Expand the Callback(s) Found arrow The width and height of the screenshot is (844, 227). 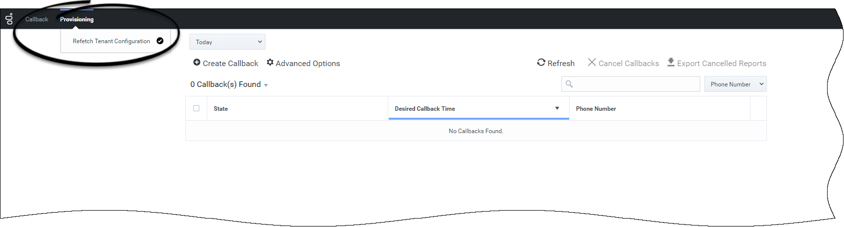[x=266, y=85]
